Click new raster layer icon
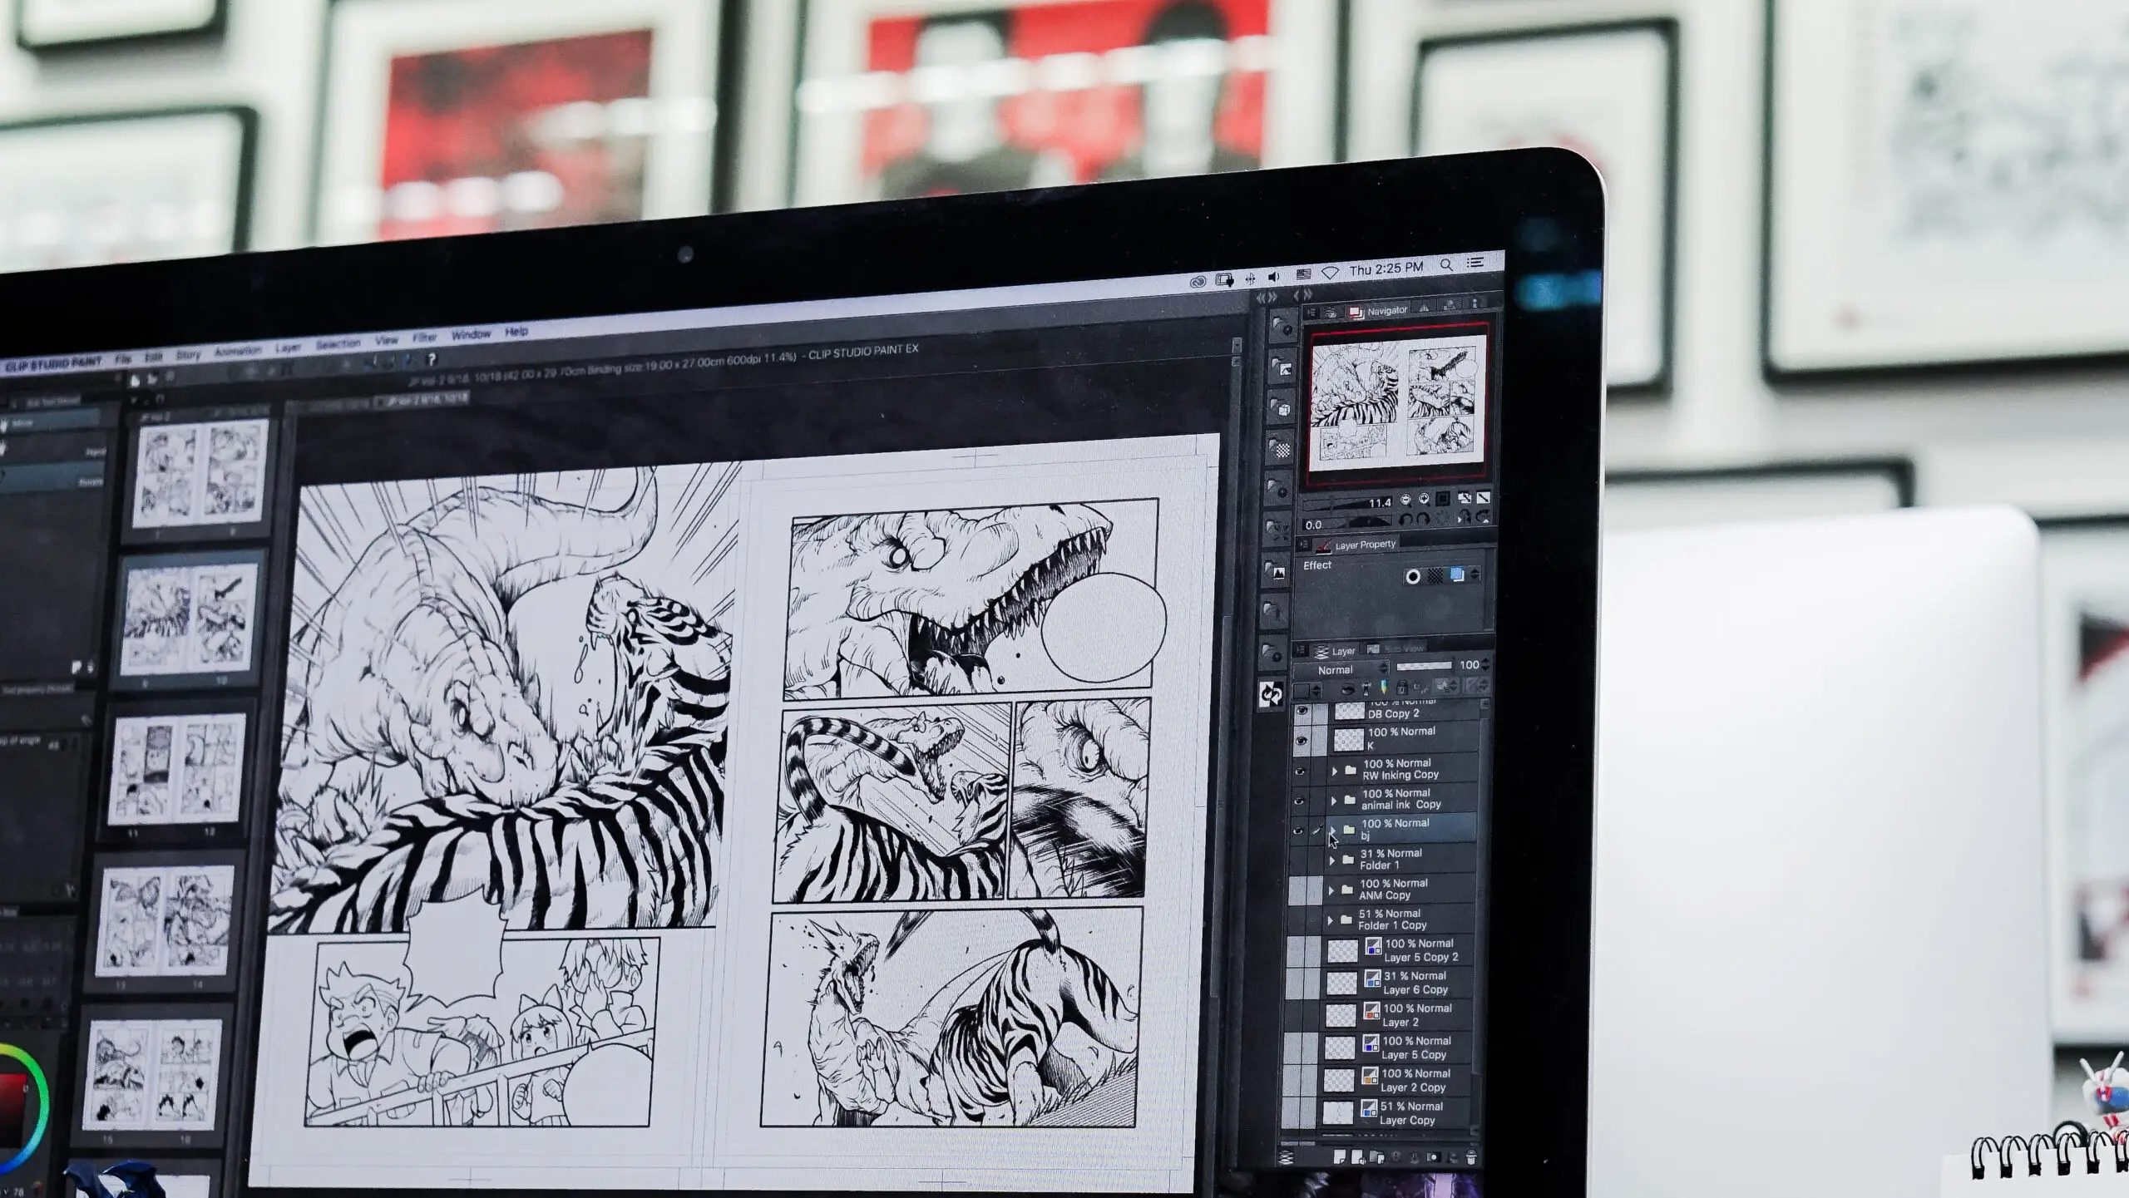The image size is (2129, 1198). coord(1339,1156)
